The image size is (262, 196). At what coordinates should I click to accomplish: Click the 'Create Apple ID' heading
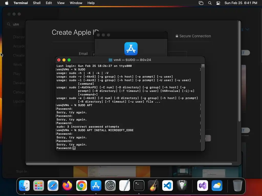pos(75,32)
